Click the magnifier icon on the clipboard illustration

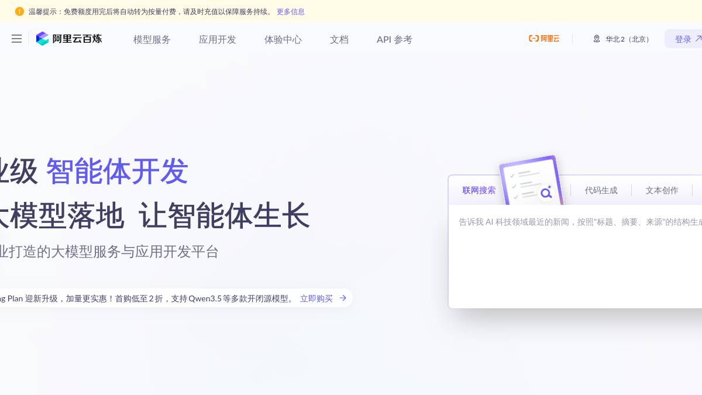click(546, 193)
